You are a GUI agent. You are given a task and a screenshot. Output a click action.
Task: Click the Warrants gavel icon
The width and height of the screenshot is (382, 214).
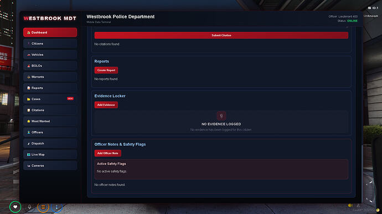(x=28, y=77)
